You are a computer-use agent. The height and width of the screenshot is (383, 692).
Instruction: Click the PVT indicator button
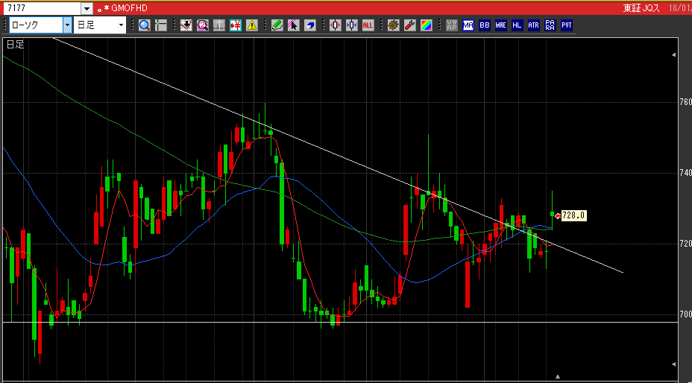click(x=567, y=25)
